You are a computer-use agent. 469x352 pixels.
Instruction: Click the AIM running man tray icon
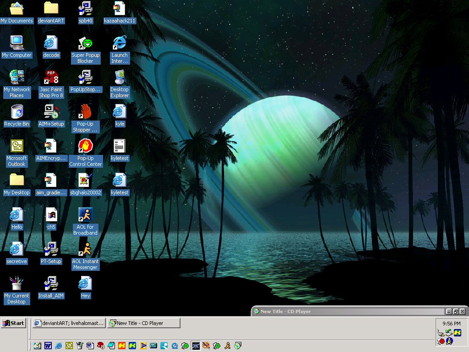coord(449,341)
